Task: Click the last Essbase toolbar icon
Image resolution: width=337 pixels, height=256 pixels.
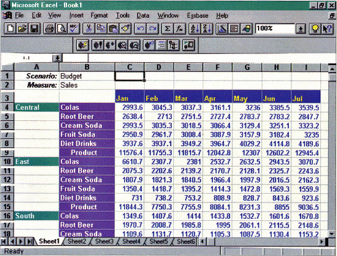Action: coord(189,45)
